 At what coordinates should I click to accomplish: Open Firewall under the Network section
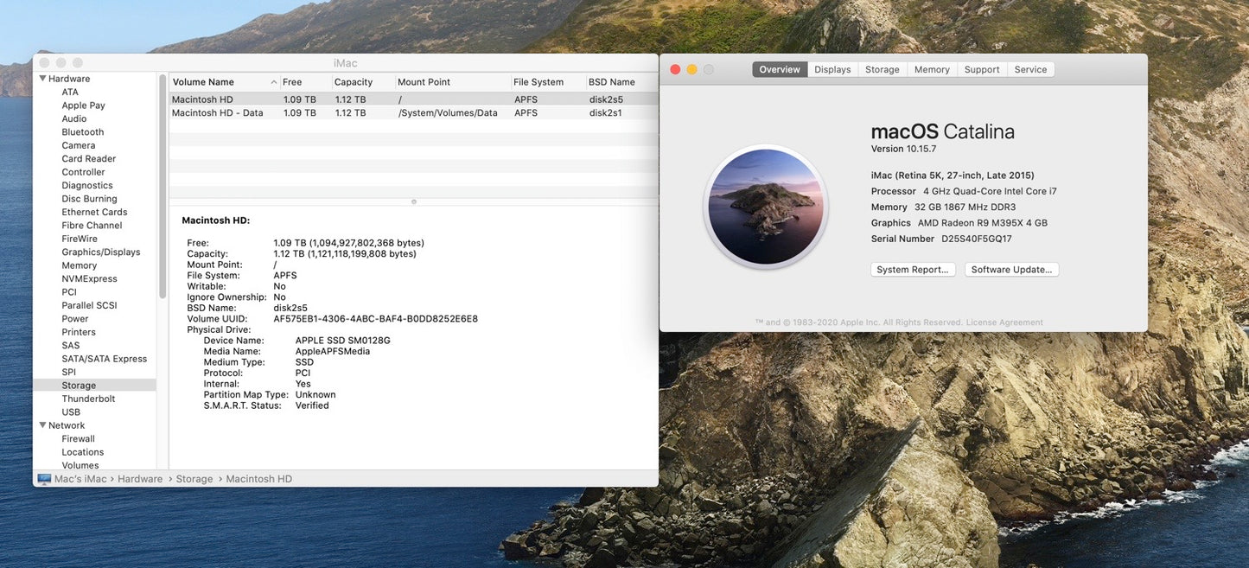point(78,437)
